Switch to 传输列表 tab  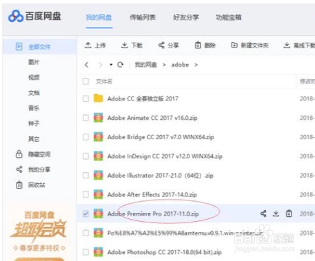(143, 17)
